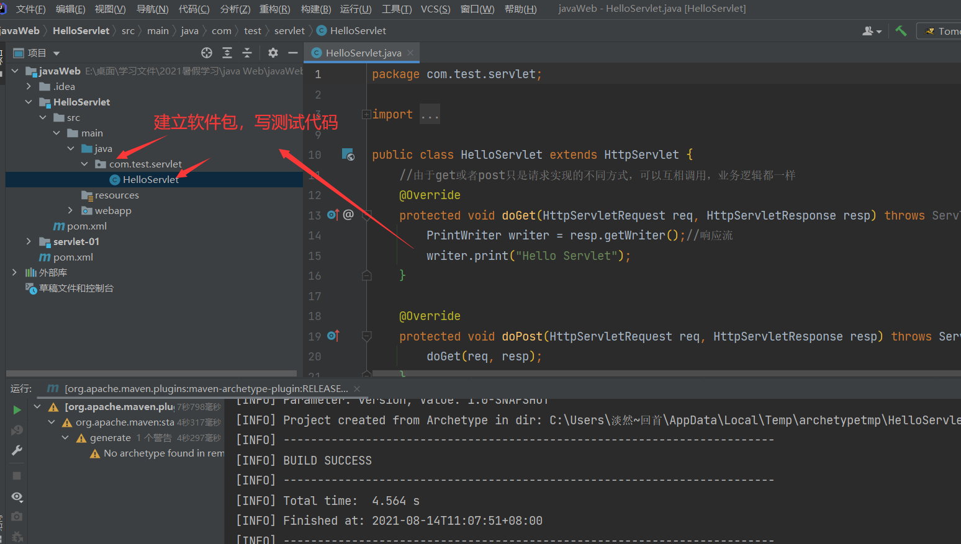Collapse org.apache.maven.plugins run node
This screenshot has width=961, height=544.
(37, 407)
